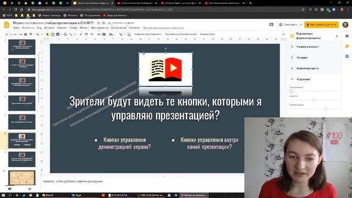The height and width of the screenshot is (198, 352).
Task: Star the presentation
Action: point(98,23)
